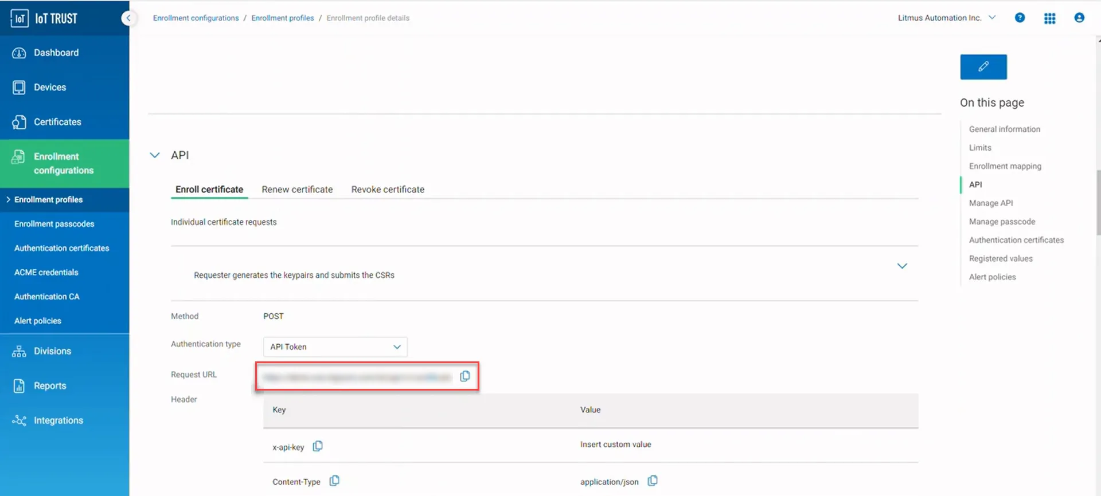Click the Insert custom value field
This screenshot has width=1101, height=496.
(615, 444)
